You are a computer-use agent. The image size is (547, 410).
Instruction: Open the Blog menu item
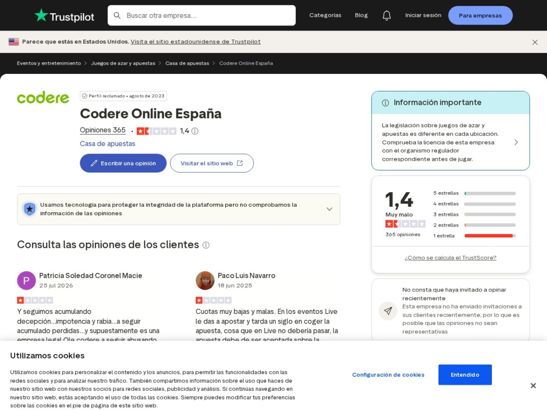(361, 15)
